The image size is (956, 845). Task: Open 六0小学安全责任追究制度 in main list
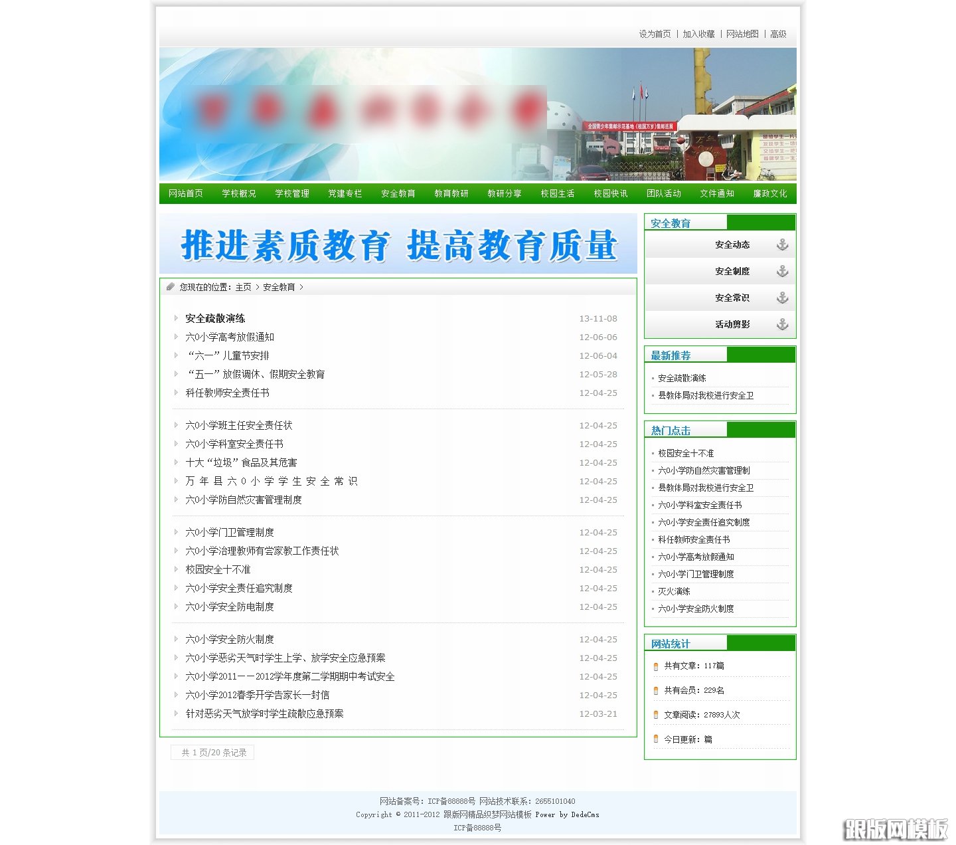239,588
